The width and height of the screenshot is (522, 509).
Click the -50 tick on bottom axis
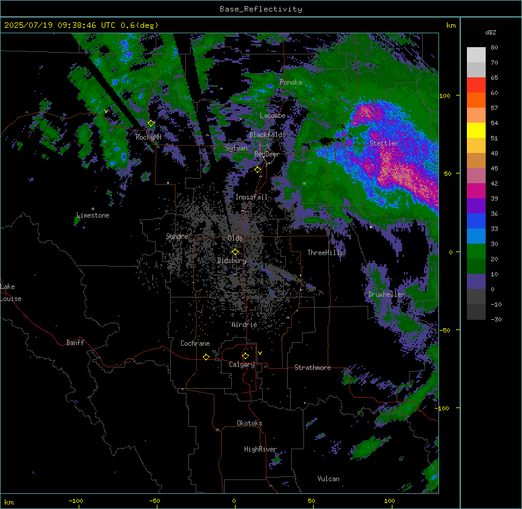[x=154, y=501]
